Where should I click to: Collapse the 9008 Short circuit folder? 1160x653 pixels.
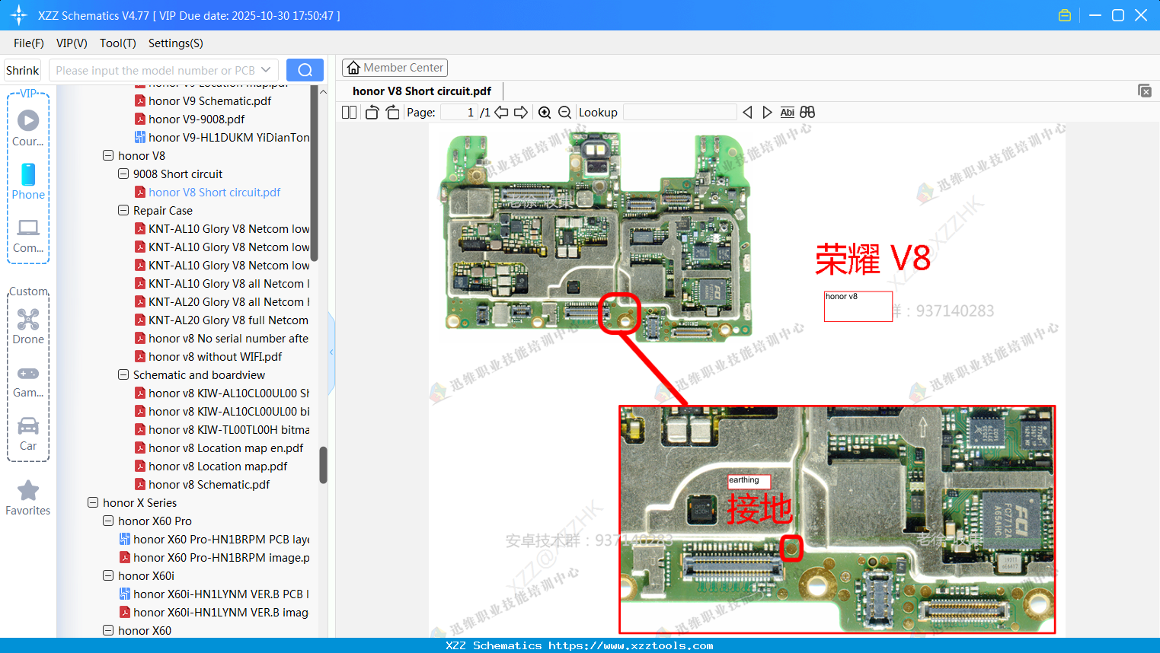click(x=123, y=174)
